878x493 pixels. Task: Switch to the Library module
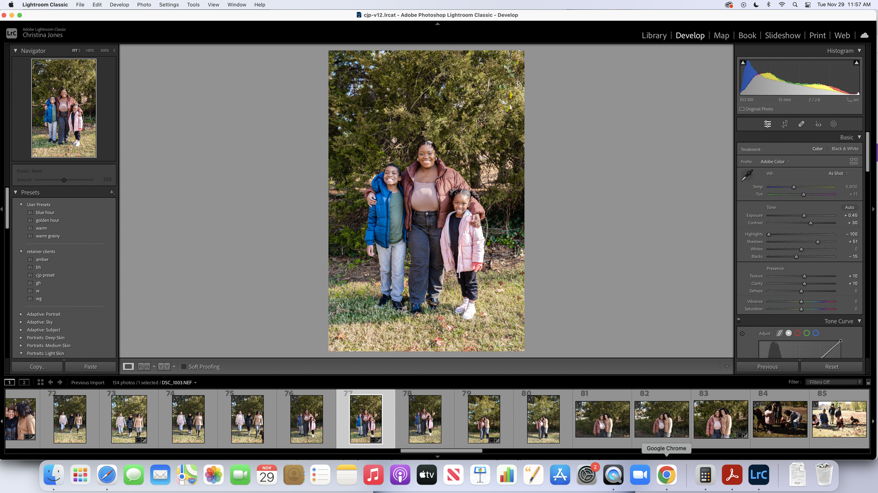(654, 35)
